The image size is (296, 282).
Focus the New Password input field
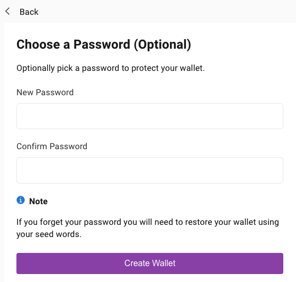(150, 116)
